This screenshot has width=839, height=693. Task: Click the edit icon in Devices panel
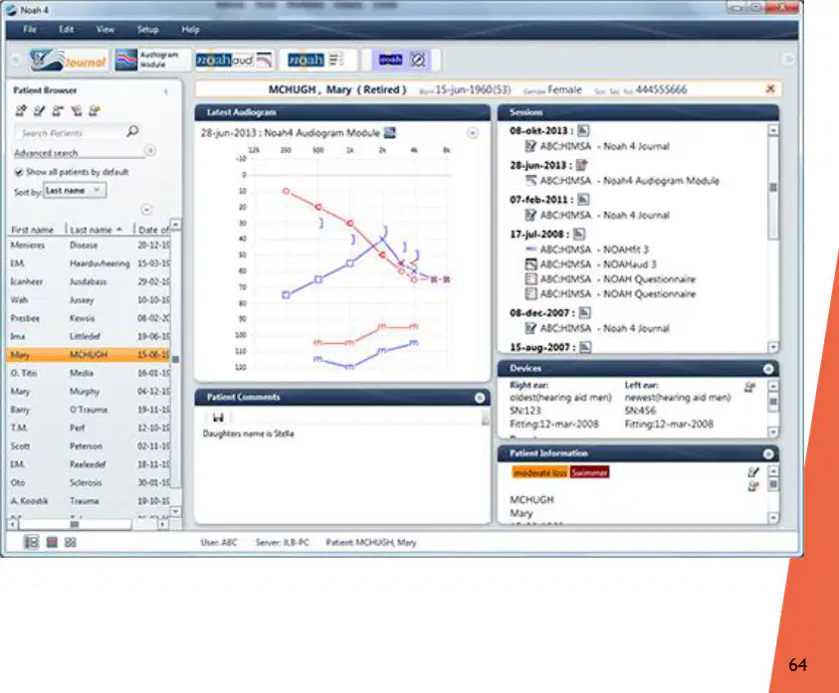pos(750,387)
